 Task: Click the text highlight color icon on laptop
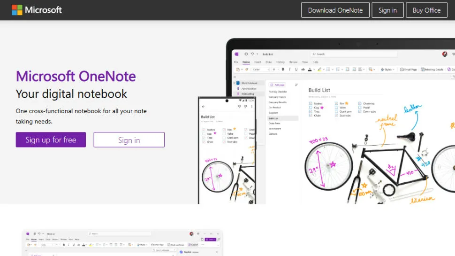(319, 70)
